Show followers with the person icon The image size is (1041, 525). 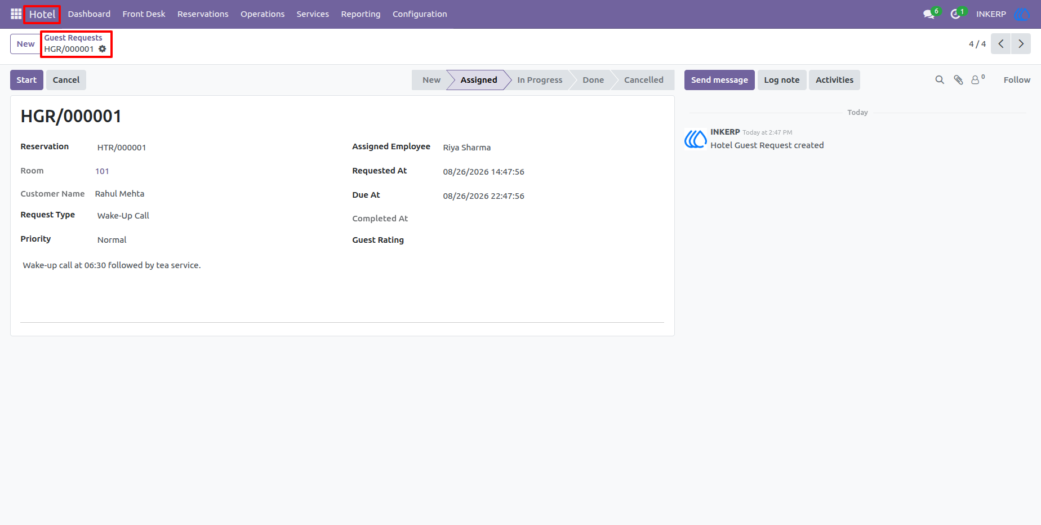tap(976, 80)
